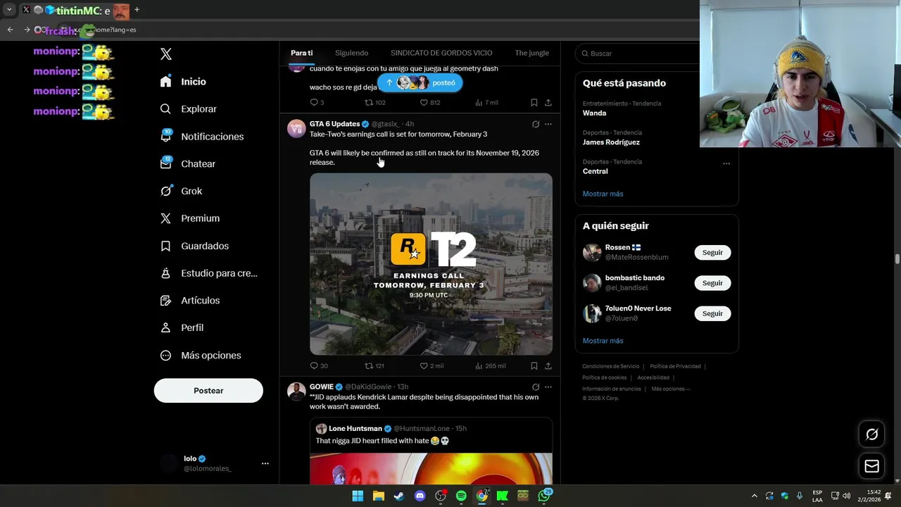This screenshot has height=507, width=901.
Task: Like the GTA 6 Updates post
Action: click(431, 365)
